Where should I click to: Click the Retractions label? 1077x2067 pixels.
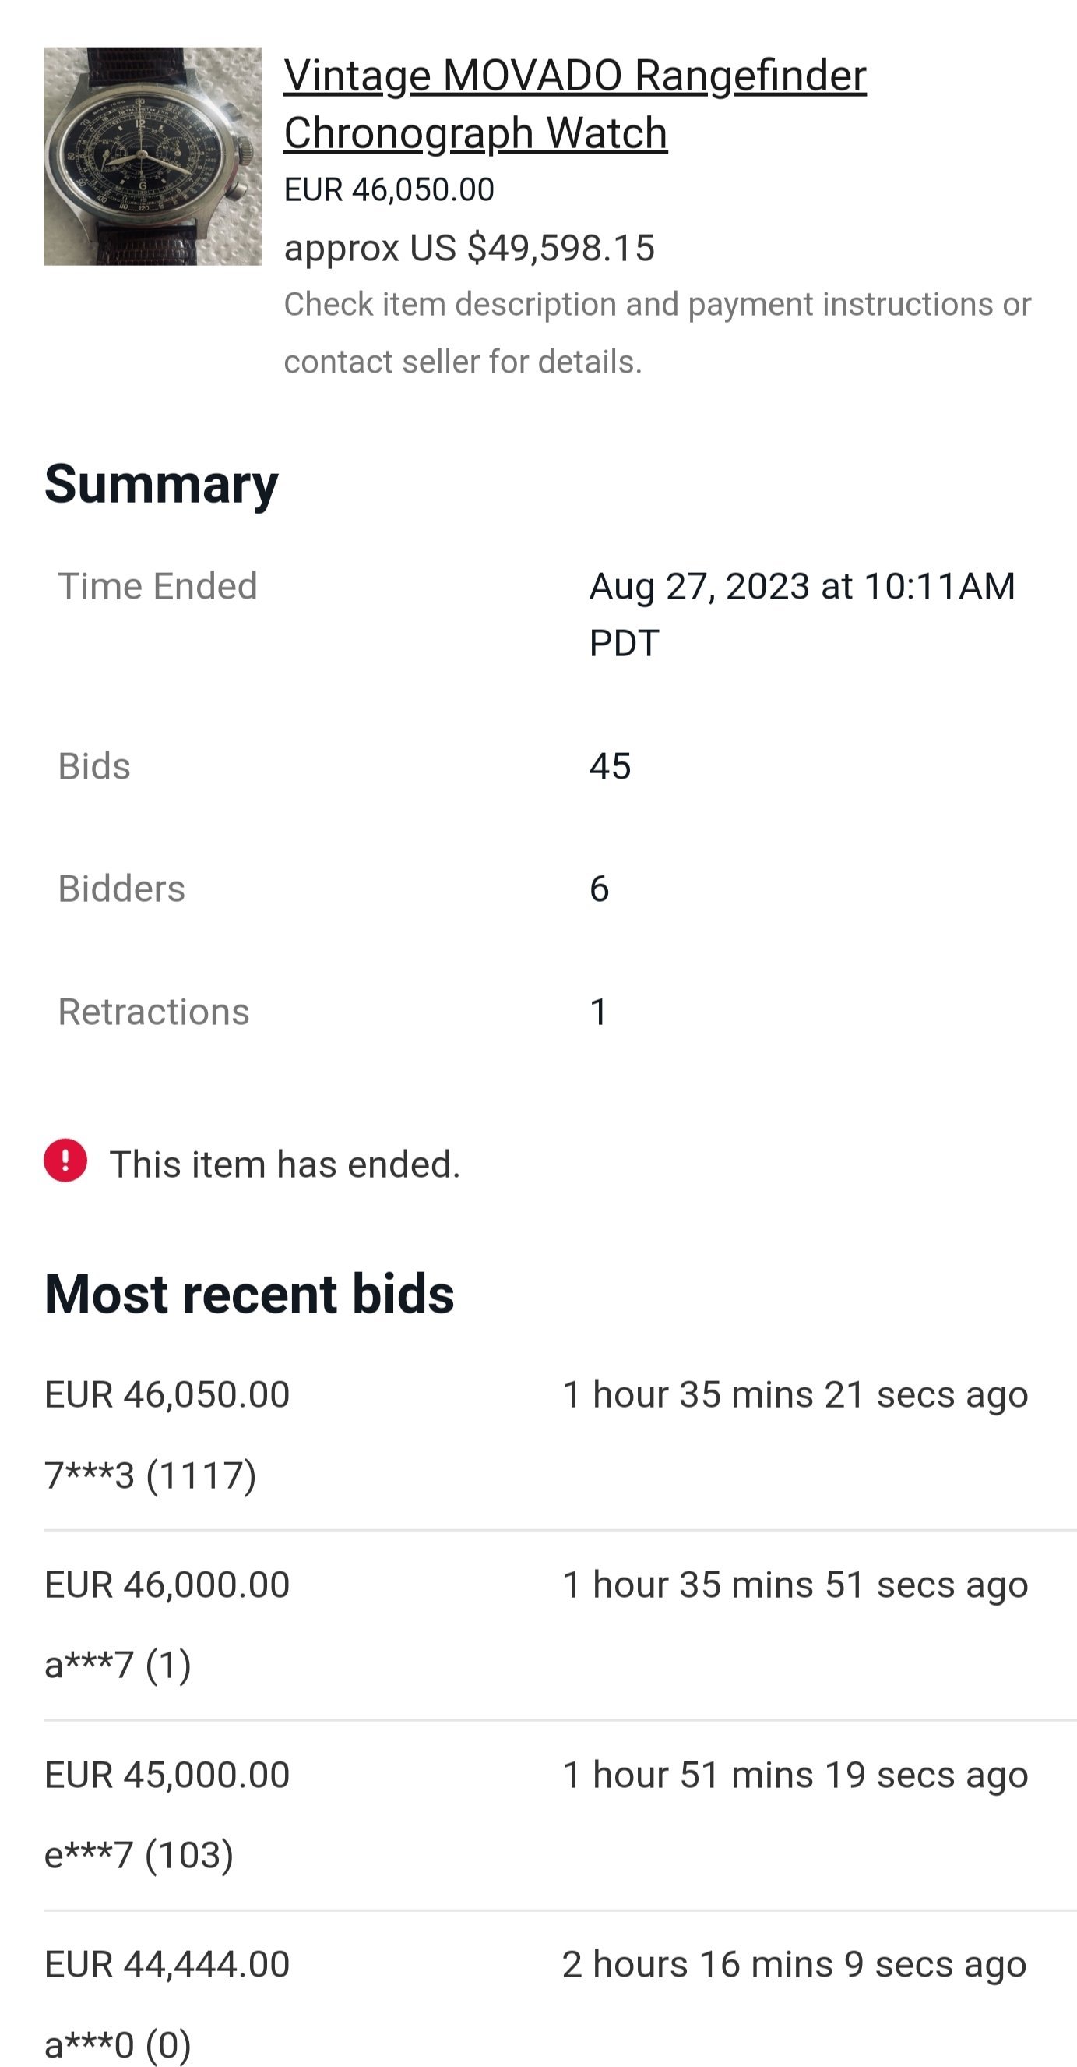click(153, 1012)
